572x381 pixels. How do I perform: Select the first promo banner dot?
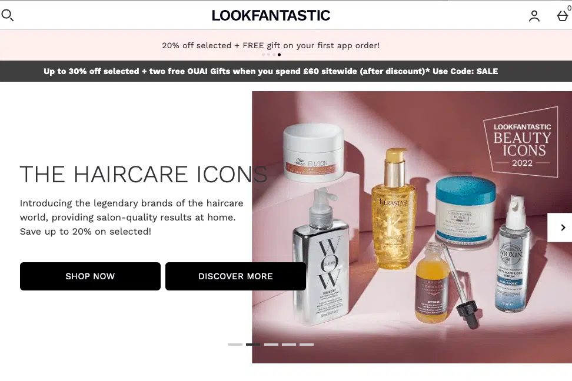tap(264, 55)
